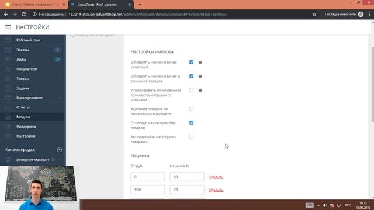Click the Товары list icon
This screenshot has width=374, height=210.
click(x=8, y=78)
